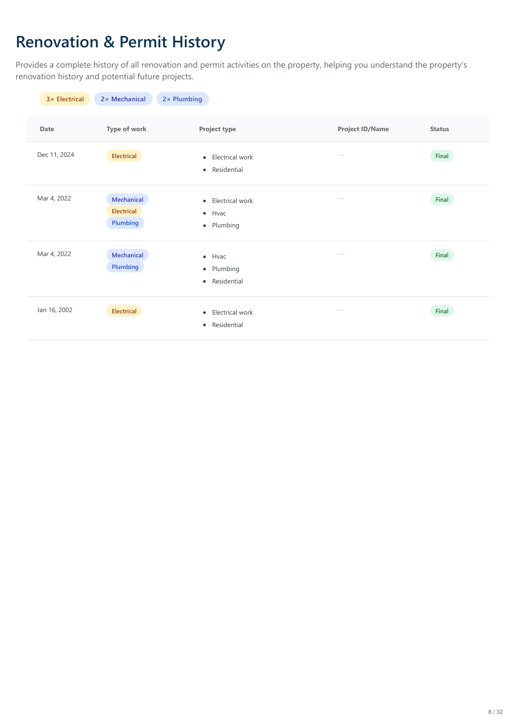Click the Date column header
This screenshot has width=516, height=728.
click(47, 129)
